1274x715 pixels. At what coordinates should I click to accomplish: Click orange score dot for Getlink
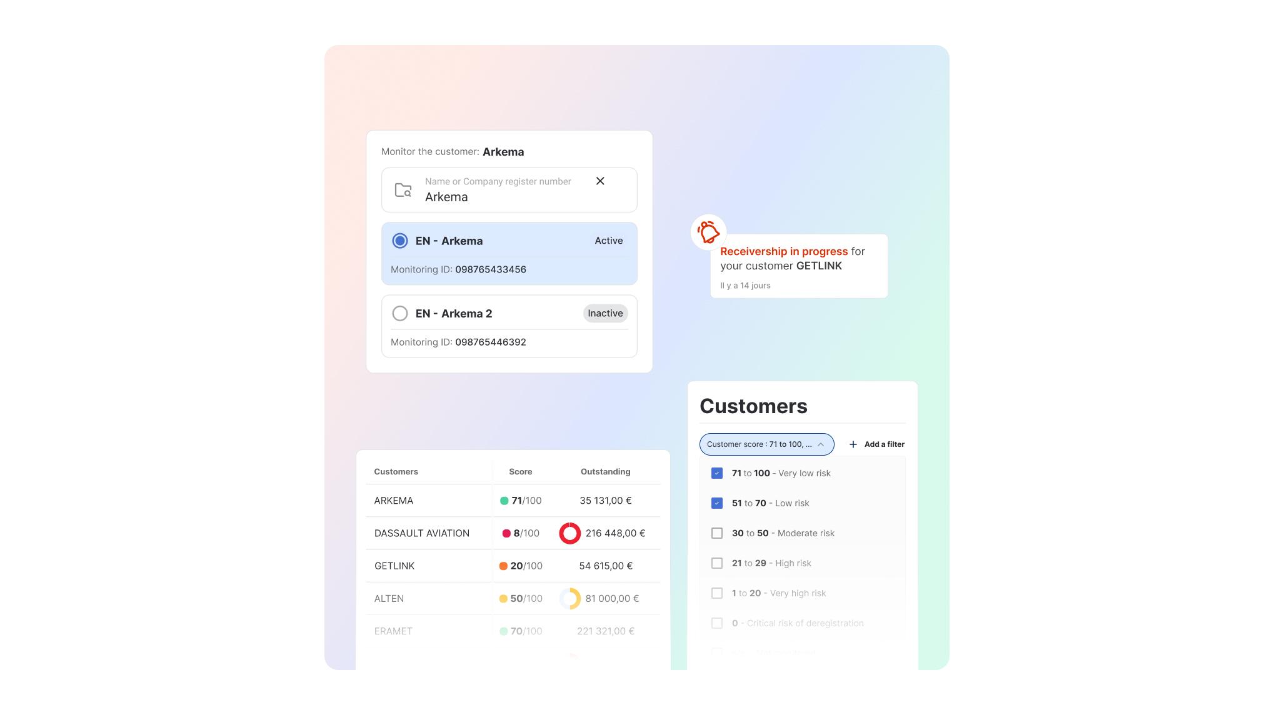(x=503, y=566)
